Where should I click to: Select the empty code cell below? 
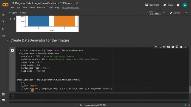click(99, 96)
